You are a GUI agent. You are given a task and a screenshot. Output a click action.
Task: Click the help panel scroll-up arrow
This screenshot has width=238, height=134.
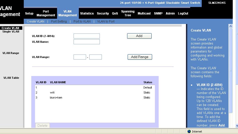tap(230, 26)
